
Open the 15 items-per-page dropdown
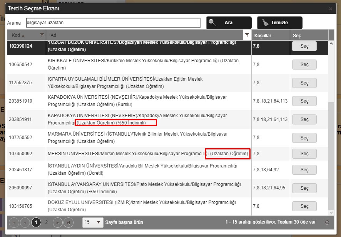[93, 222]
